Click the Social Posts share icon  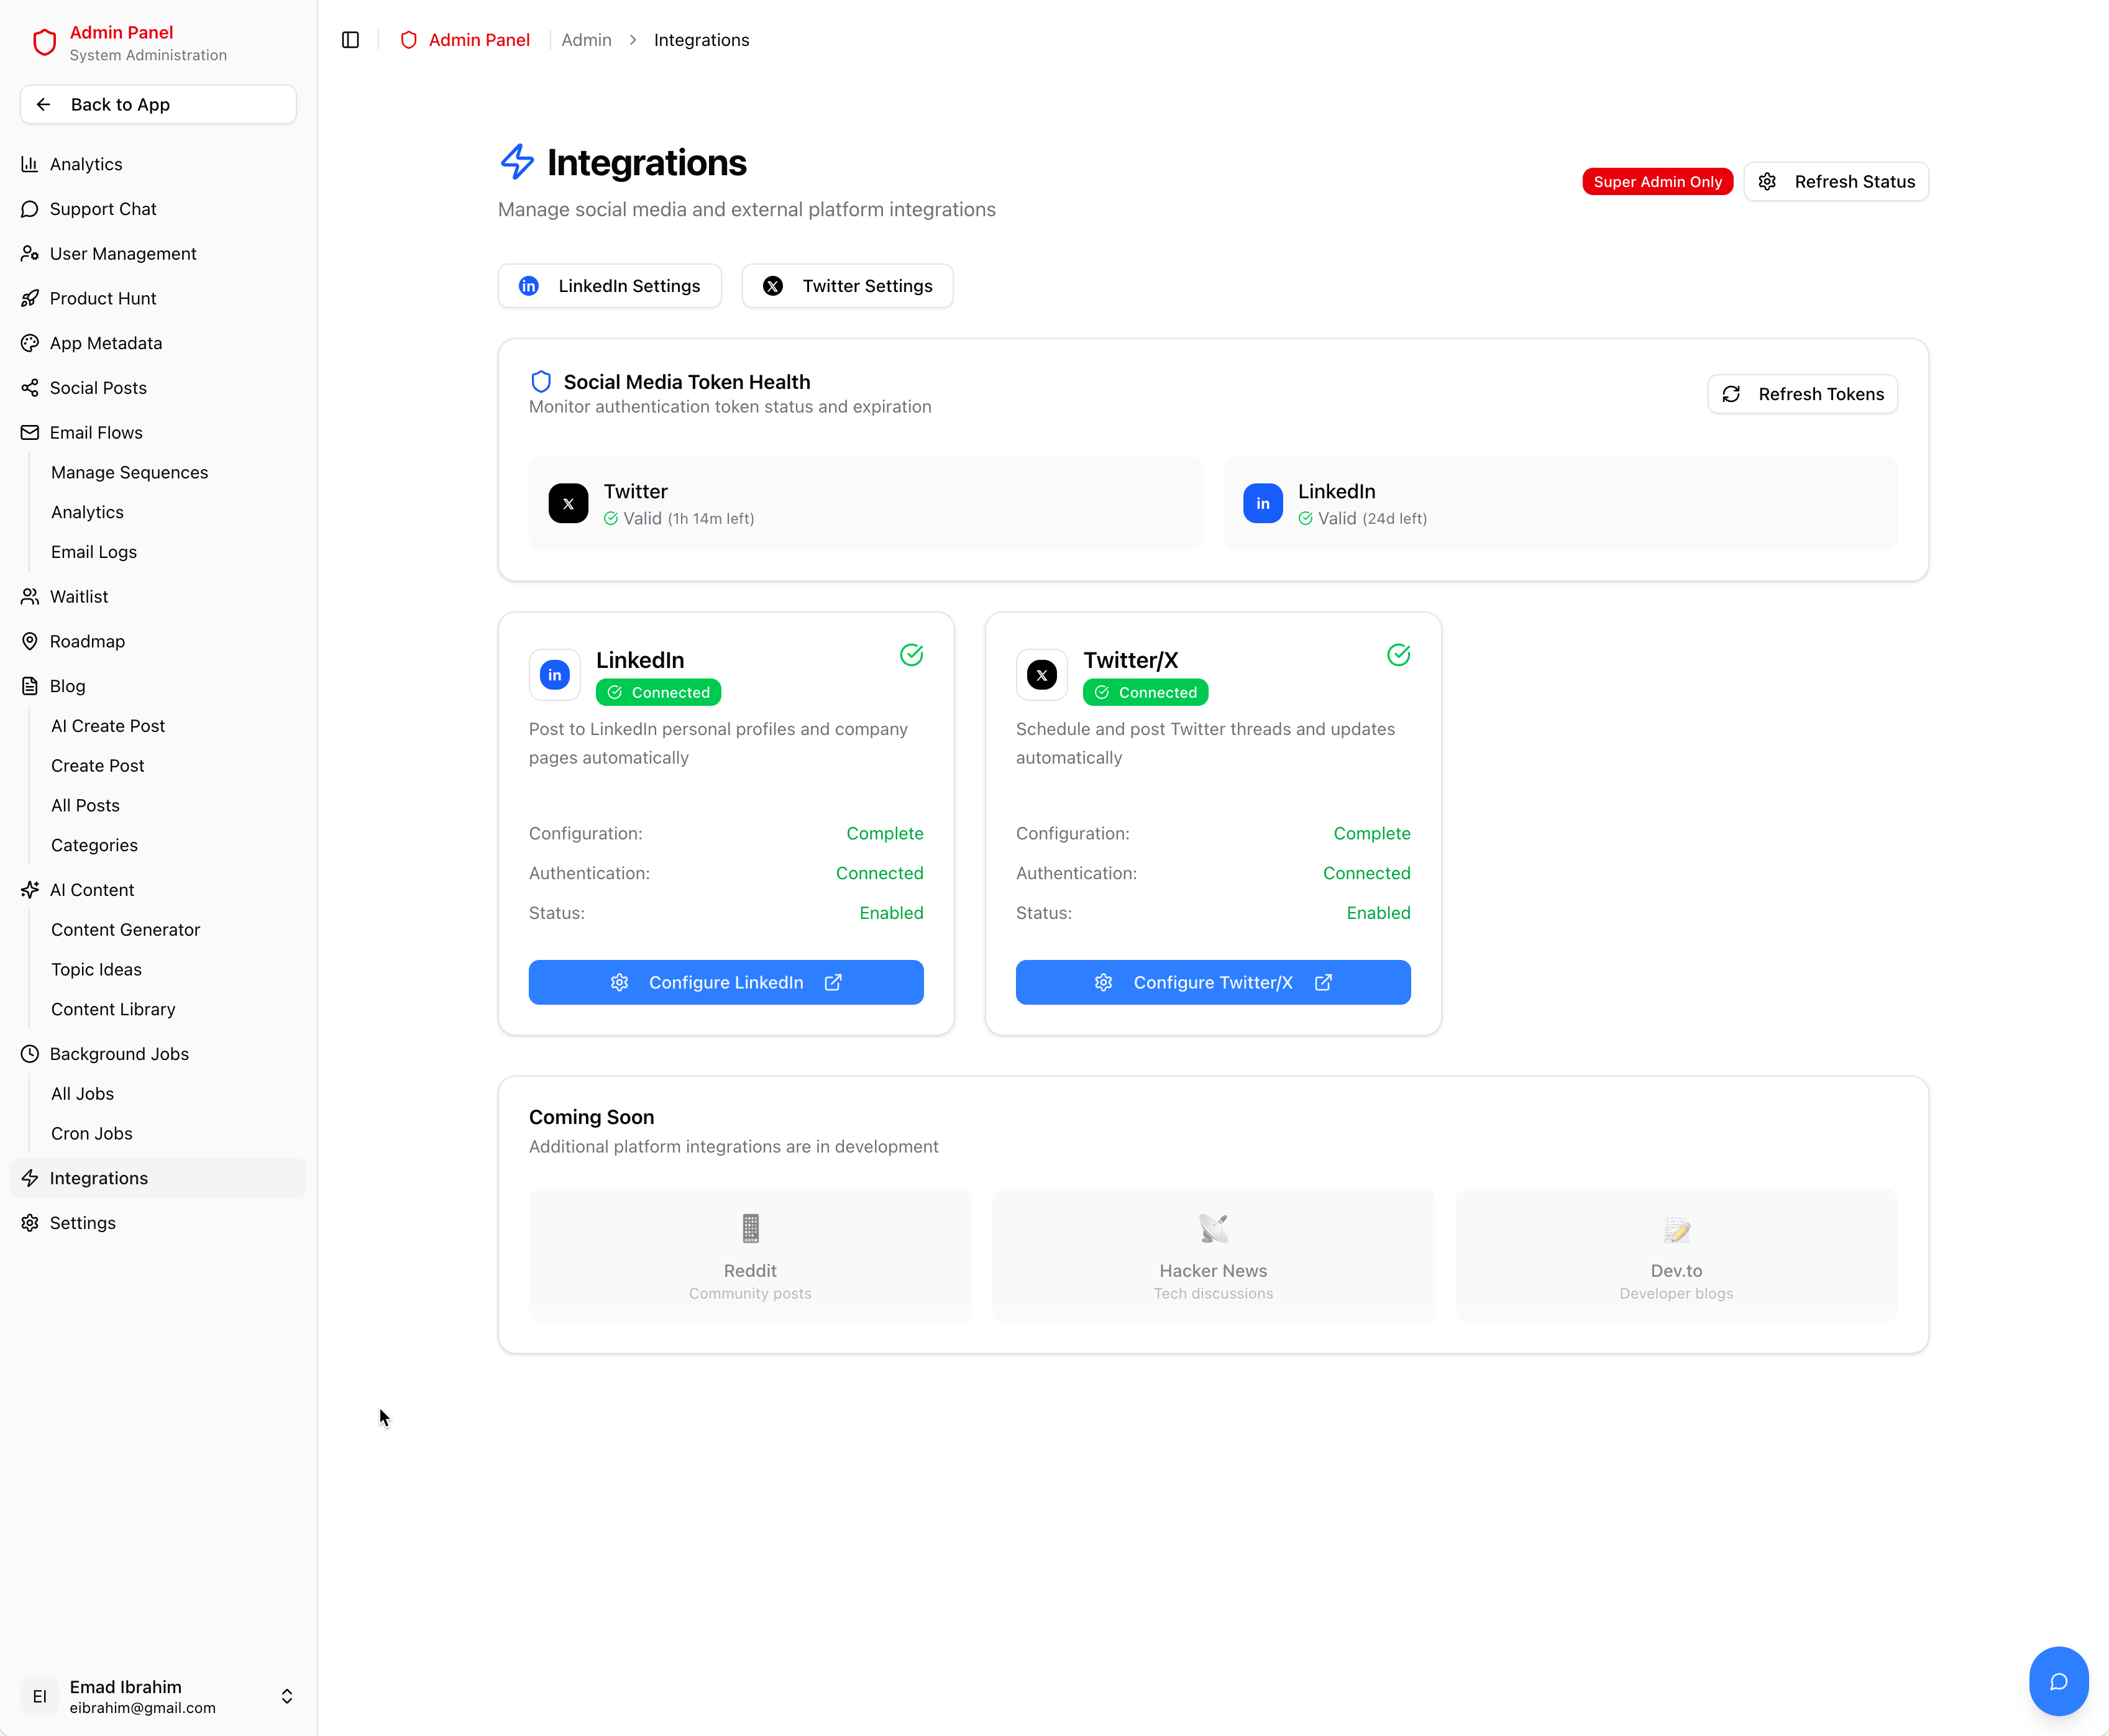pos(29,387)
